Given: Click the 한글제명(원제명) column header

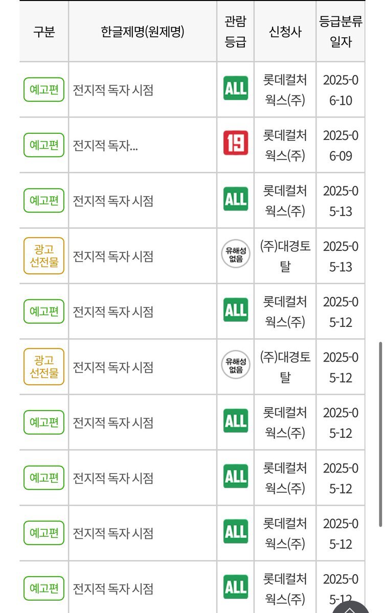Looking at the screenshot, I should [x=143, y=32].
